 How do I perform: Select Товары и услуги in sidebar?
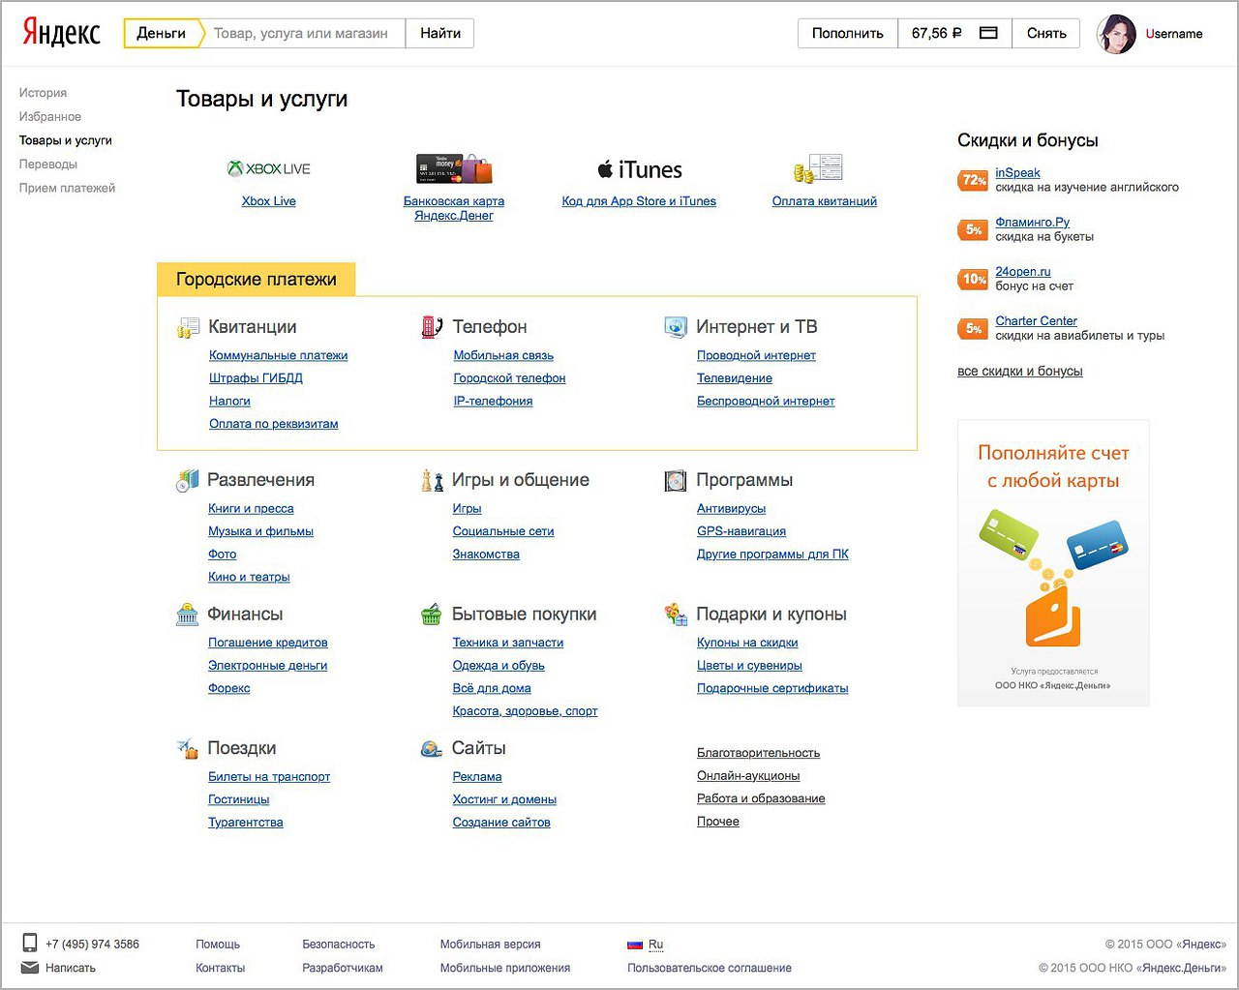(x=66, y=140)
